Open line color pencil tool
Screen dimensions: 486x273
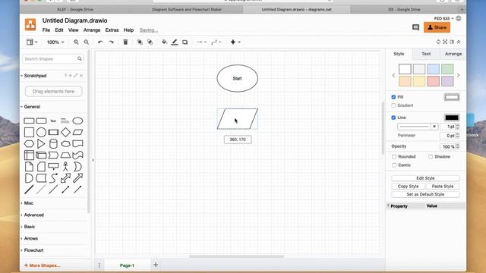[175, 42]
